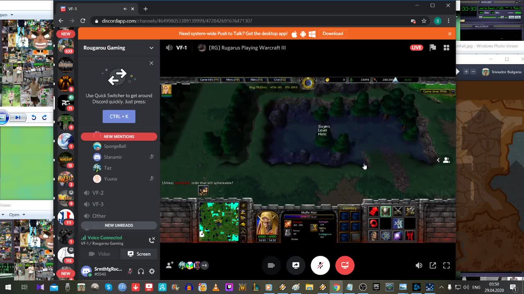Viewport: 524px width, 294px height.
Task: Switch to the grid layout icon
Action: [446, 48]
